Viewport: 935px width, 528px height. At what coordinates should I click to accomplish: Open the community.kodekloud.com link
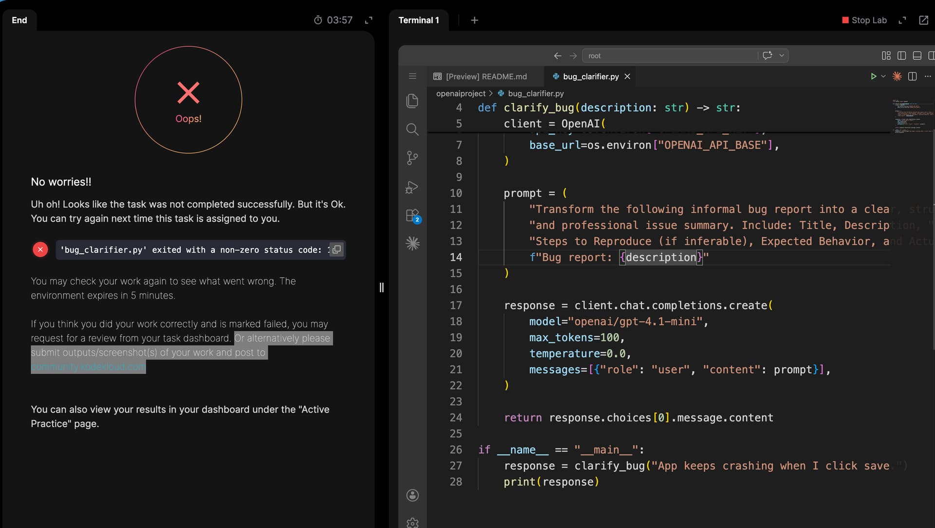[x=88, y=367]
